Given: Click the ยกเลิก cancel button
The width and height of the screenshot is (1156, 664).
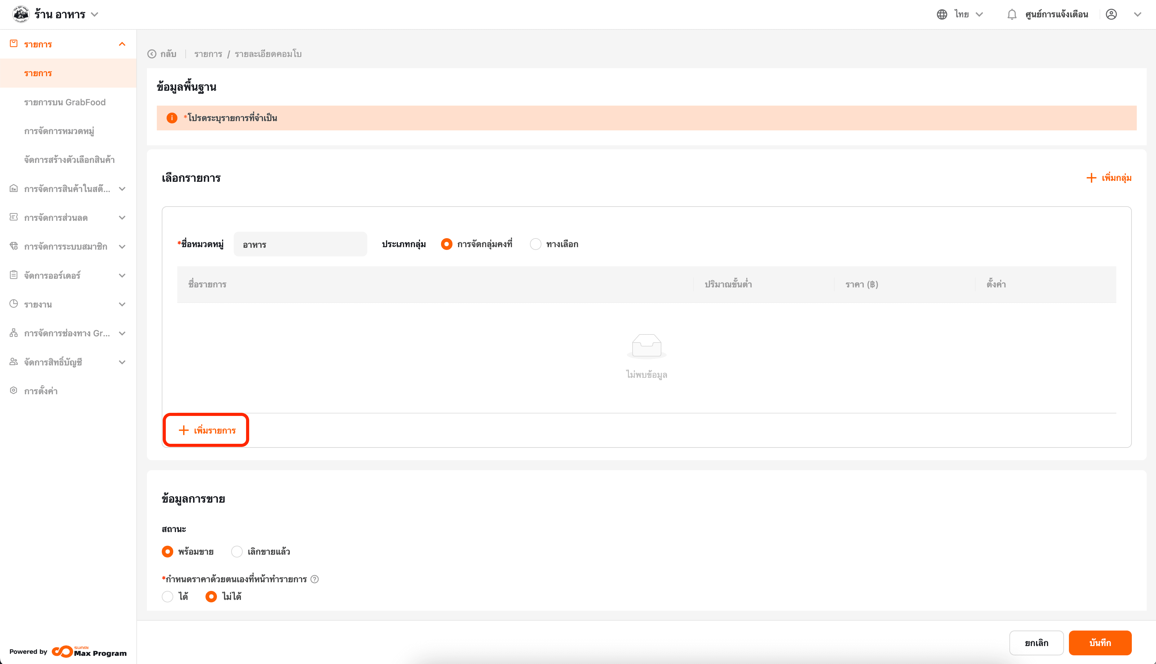Looking at the screenshot, I should tap(1036, 643).
